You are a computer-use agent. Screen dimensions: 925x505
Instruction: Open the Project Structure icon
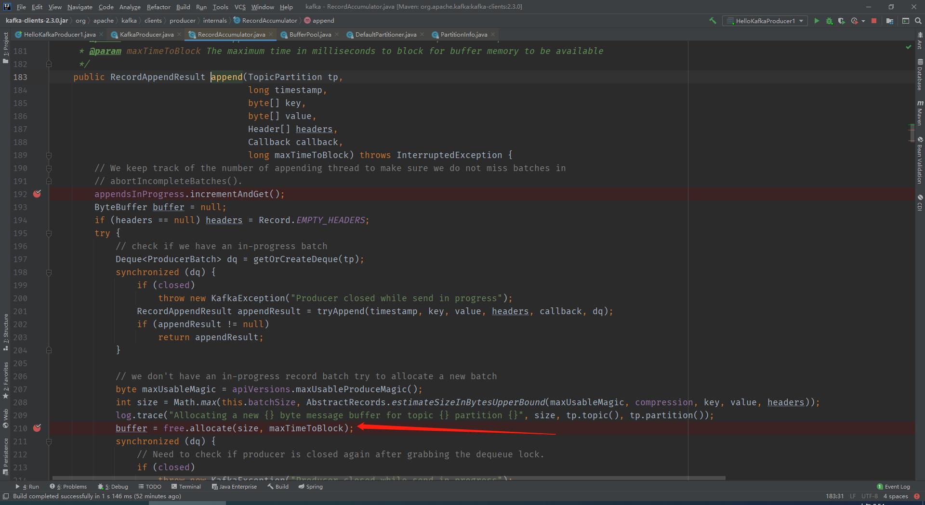[890, 21]
